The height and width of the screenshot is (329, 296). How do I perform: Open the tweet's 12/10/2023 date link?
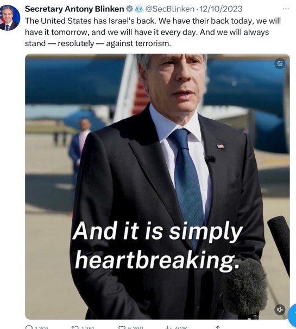(221, 9)
